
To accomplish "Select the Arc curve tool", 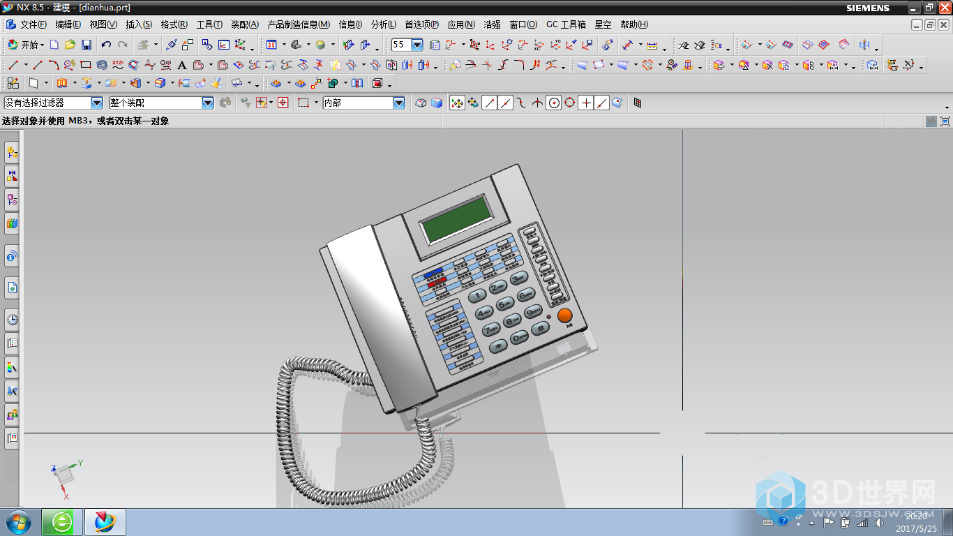I will pyautogui.click(x=54, y=65).
